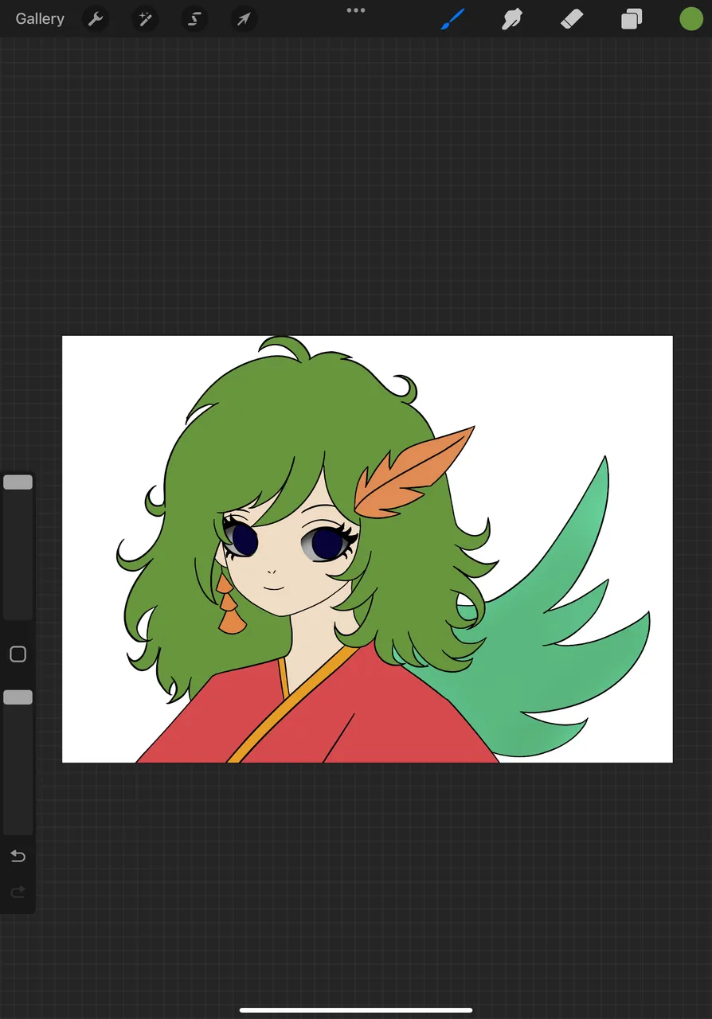712x1019 pixels.
Task: Click the brush size slider handle
Action: click(x=18, y=482)
